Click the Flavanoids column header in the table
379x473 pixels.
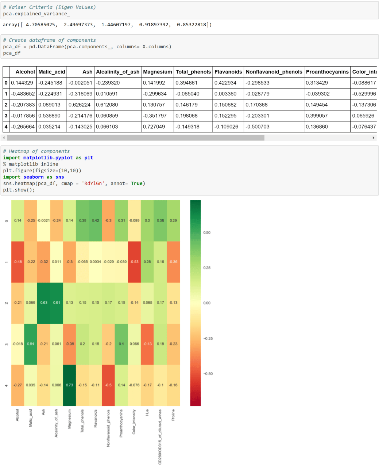(228, 72)
